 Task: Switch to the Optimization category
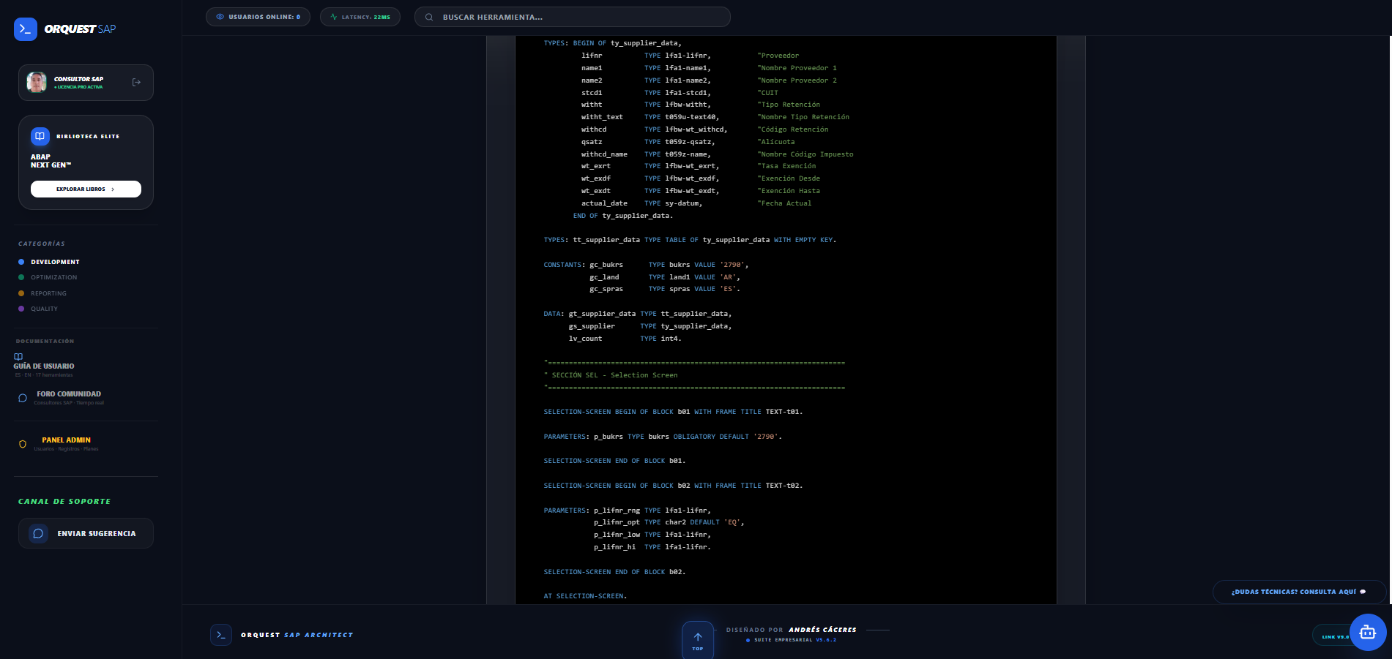(x=53, y=277)
